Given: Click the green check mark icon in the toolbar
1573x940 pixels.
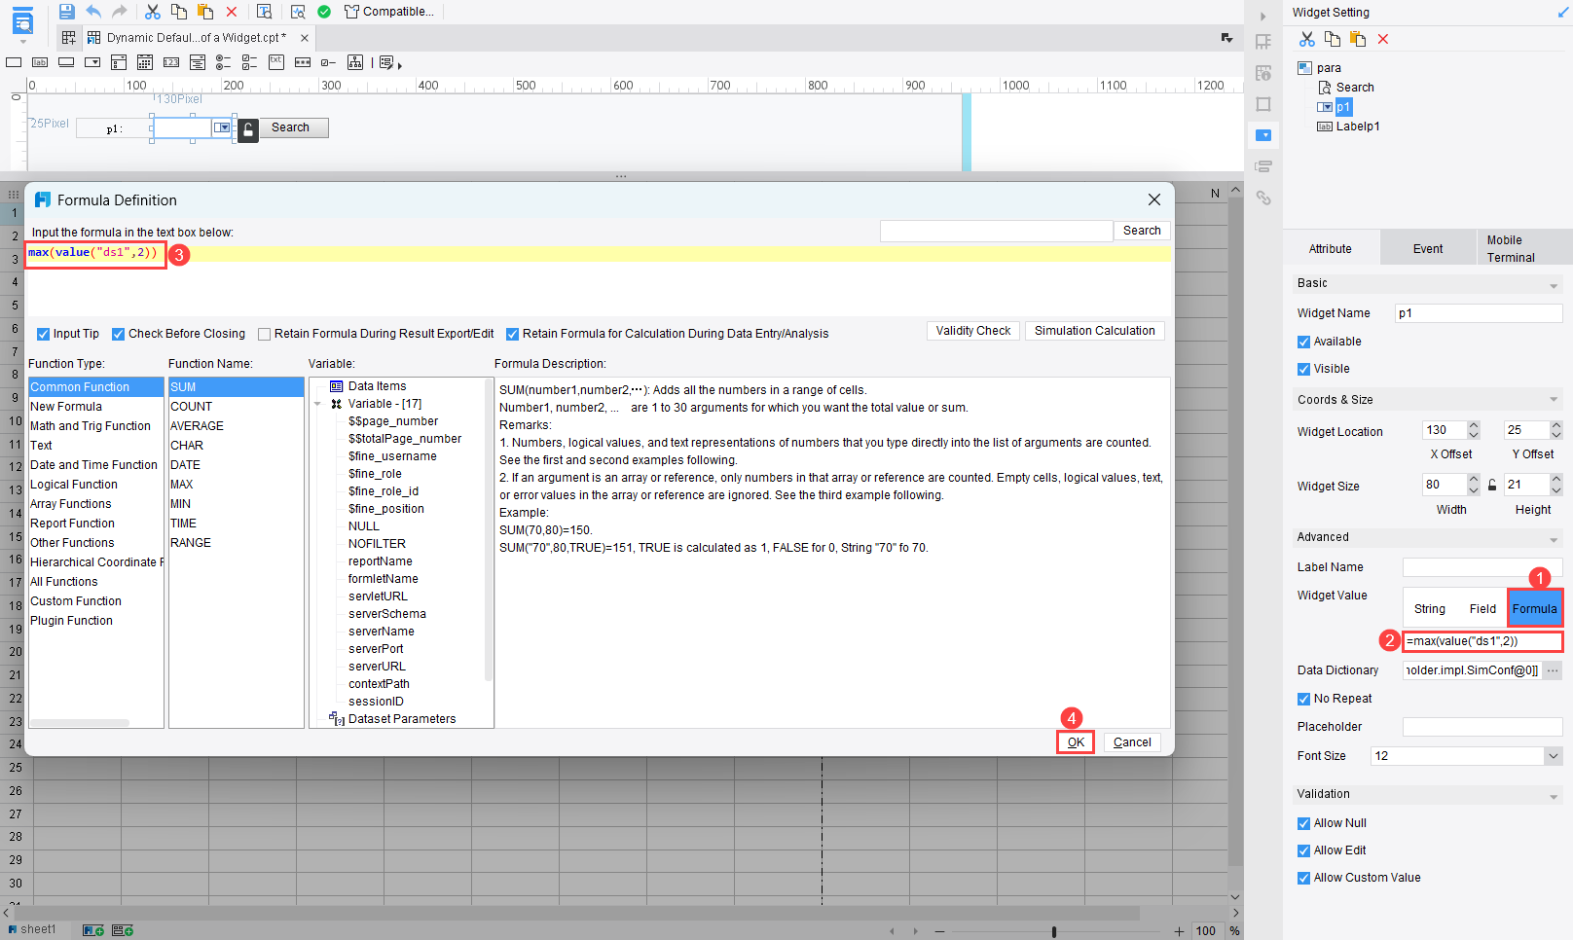Looking at the screenshot, I should 324,12.
